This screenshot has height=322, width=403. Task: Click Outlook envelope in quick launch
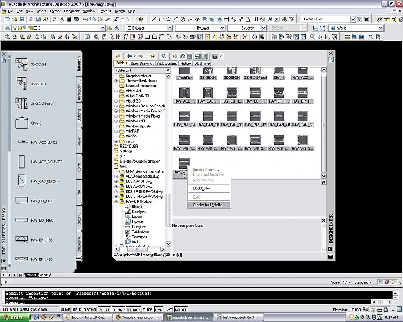click(37, 317)
